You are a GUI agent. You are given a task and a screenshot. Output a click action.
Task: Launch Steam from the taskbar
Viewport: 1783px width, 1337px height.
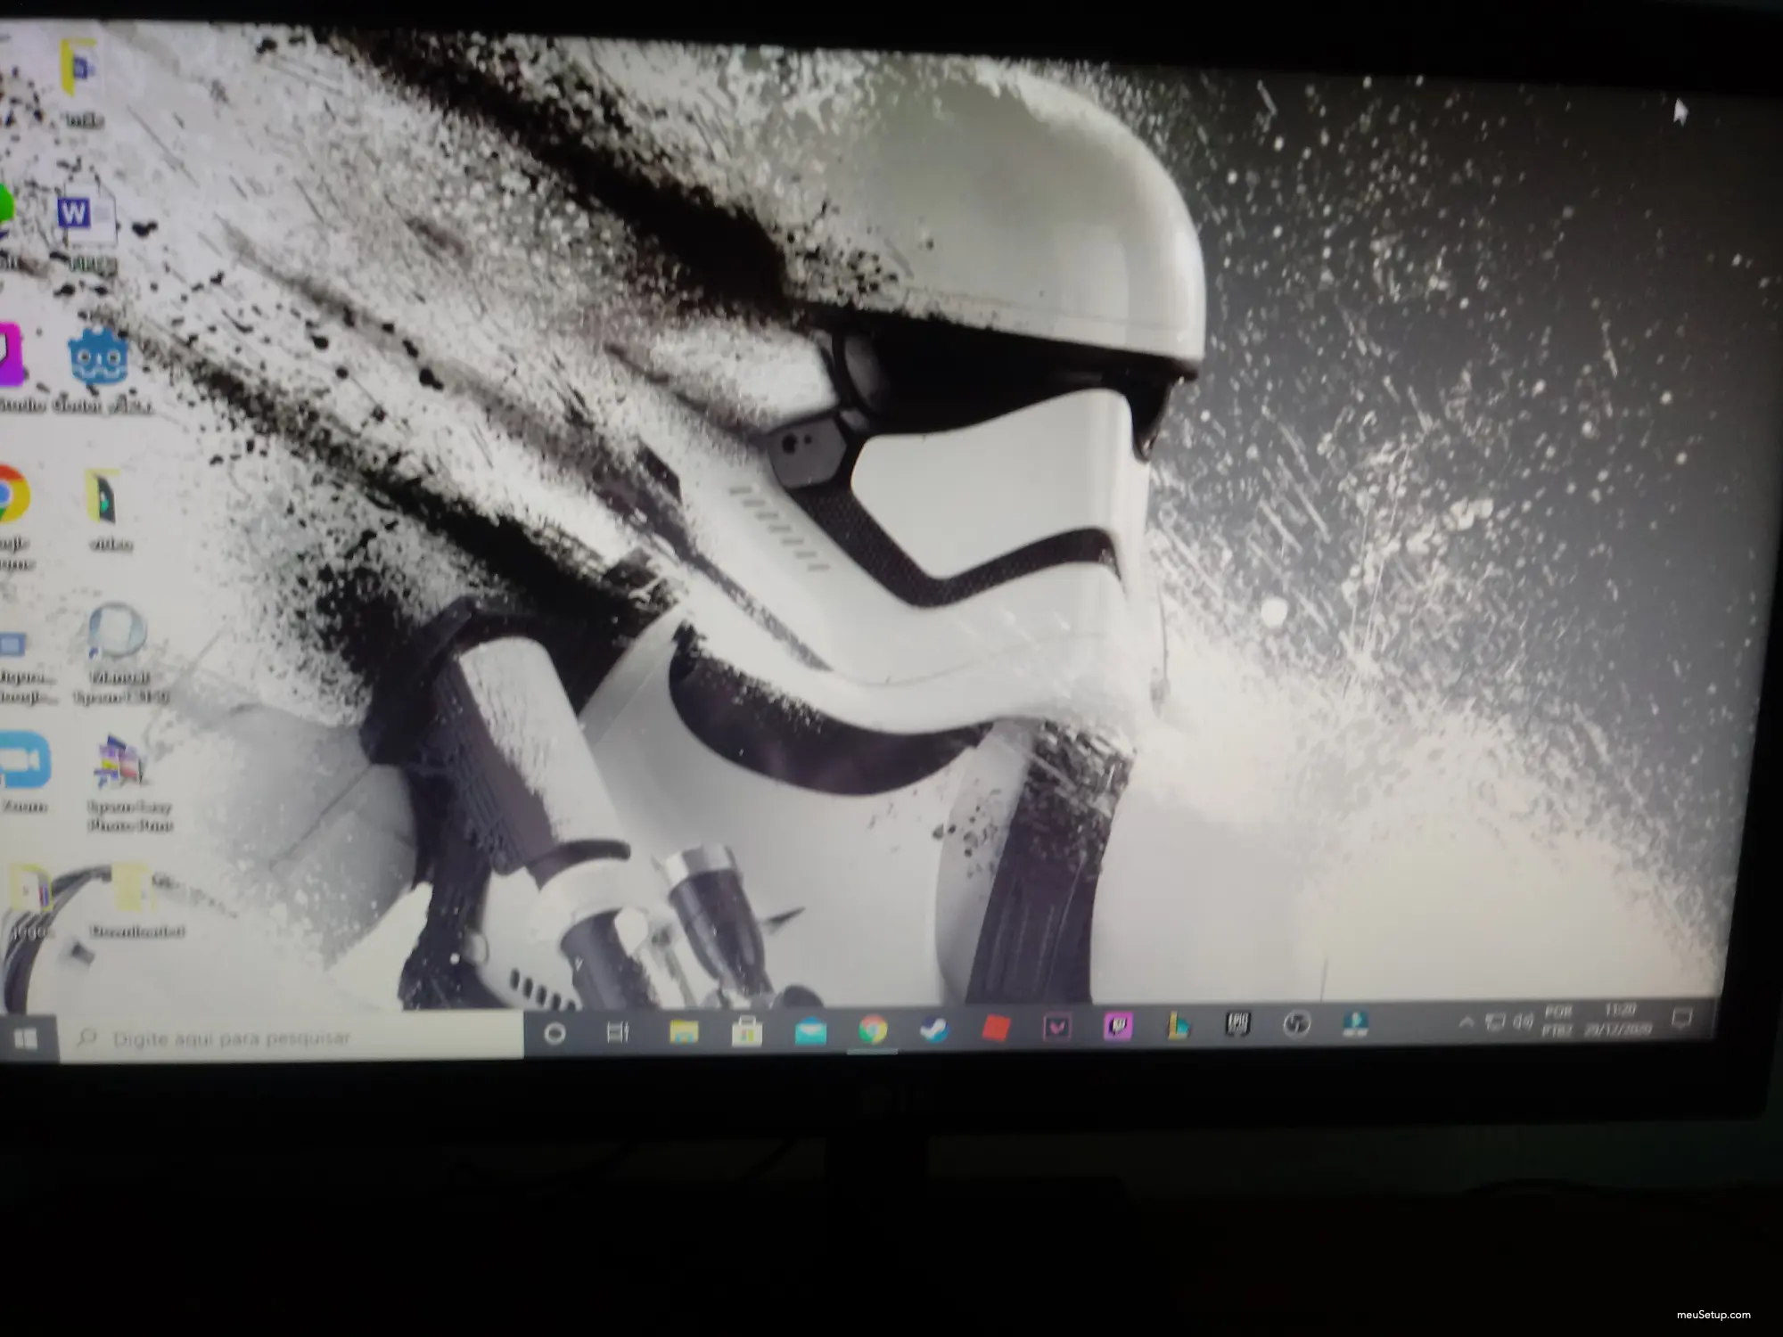[x=934, y=1029]
